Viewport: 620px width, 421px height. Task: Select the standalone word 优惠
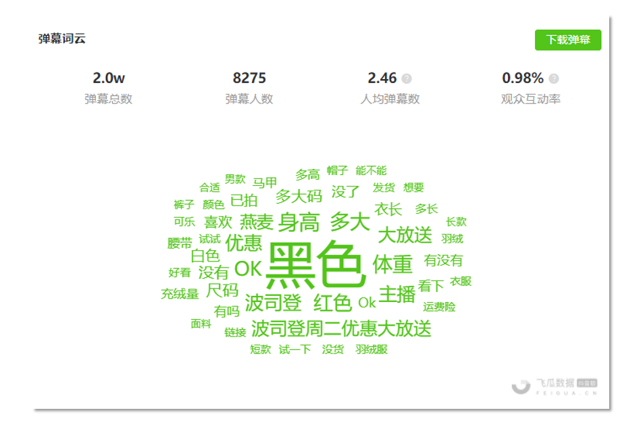coord(244,243)
